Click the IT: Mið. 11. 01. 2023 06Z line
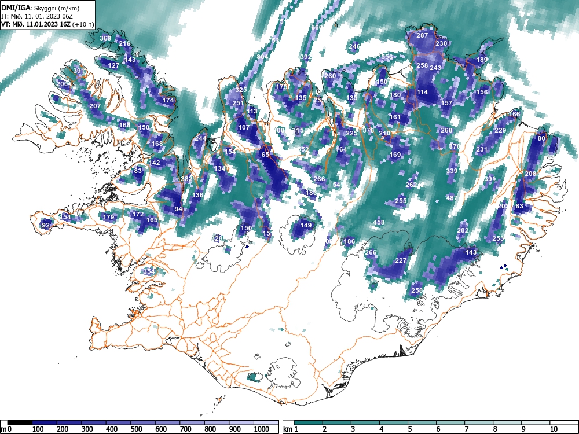The width and height of the screenshot is (579, 434). click(x=37, y=16)
